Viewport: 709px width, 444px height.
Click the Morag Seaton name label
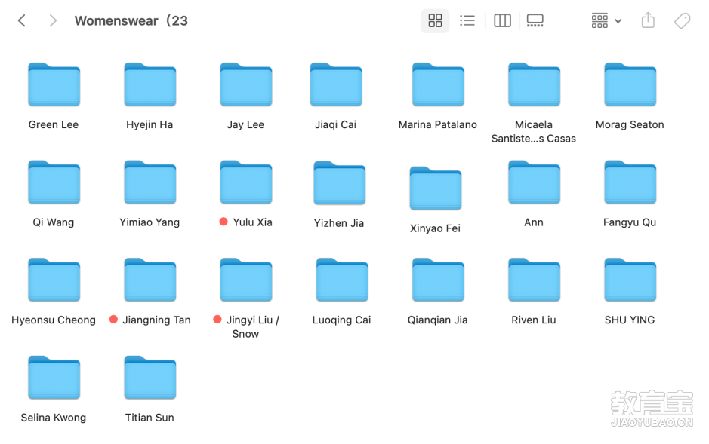pos(630,124)
